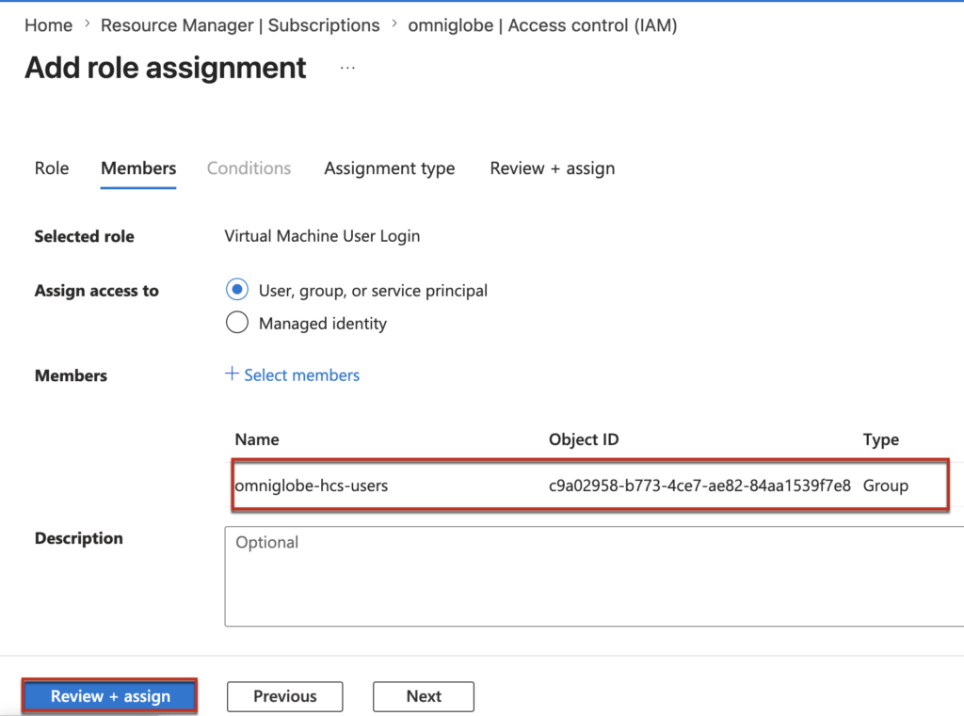964x716 pixels.
Task: Click the Next button
Action: pyautogui.click(x=424, y=696)
